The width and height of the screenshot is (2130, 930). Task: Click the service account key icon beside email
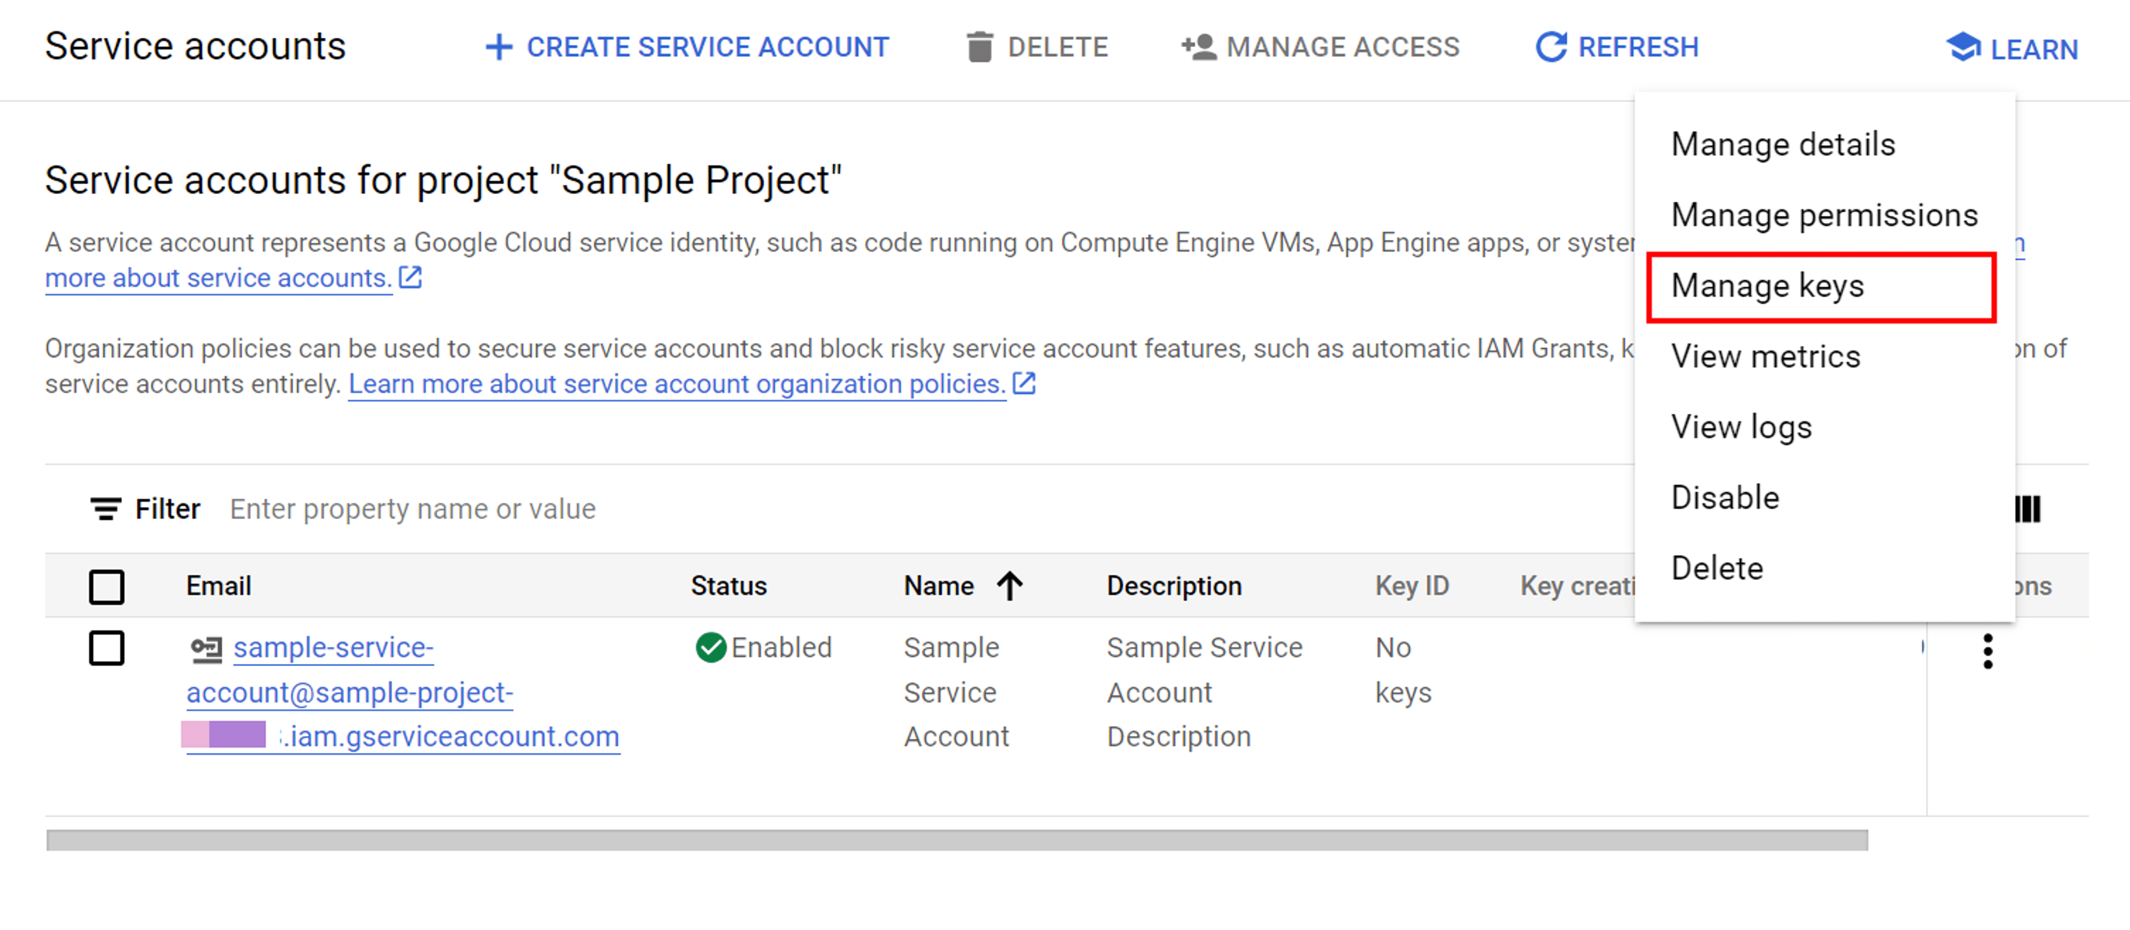click(x=207, y=649)
